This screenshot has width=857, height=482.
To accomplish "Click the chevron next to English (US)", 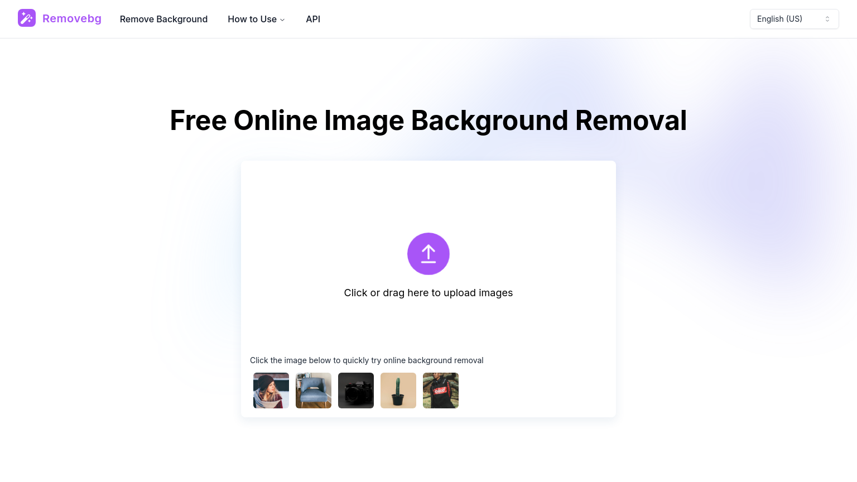I will [x=827, y=19].
